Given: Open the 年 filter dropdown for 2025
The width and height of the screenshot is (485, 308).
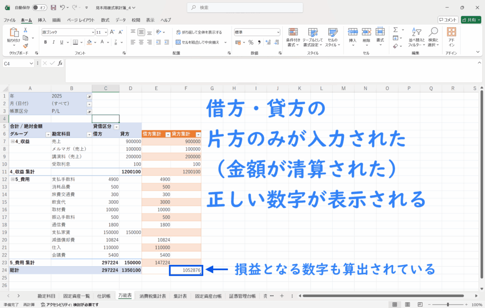Looking at the screenshot, I should click(89, 96).
